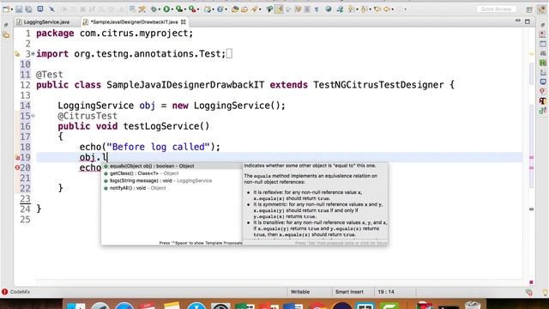549x309 pixels.
Task: Click the Search toolbar icon
Action: point(255,9)
